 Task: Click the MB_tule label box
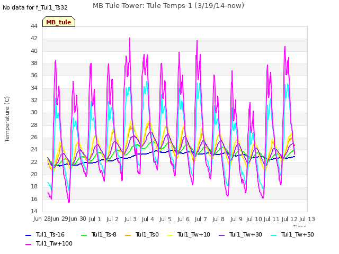[59, 22]
